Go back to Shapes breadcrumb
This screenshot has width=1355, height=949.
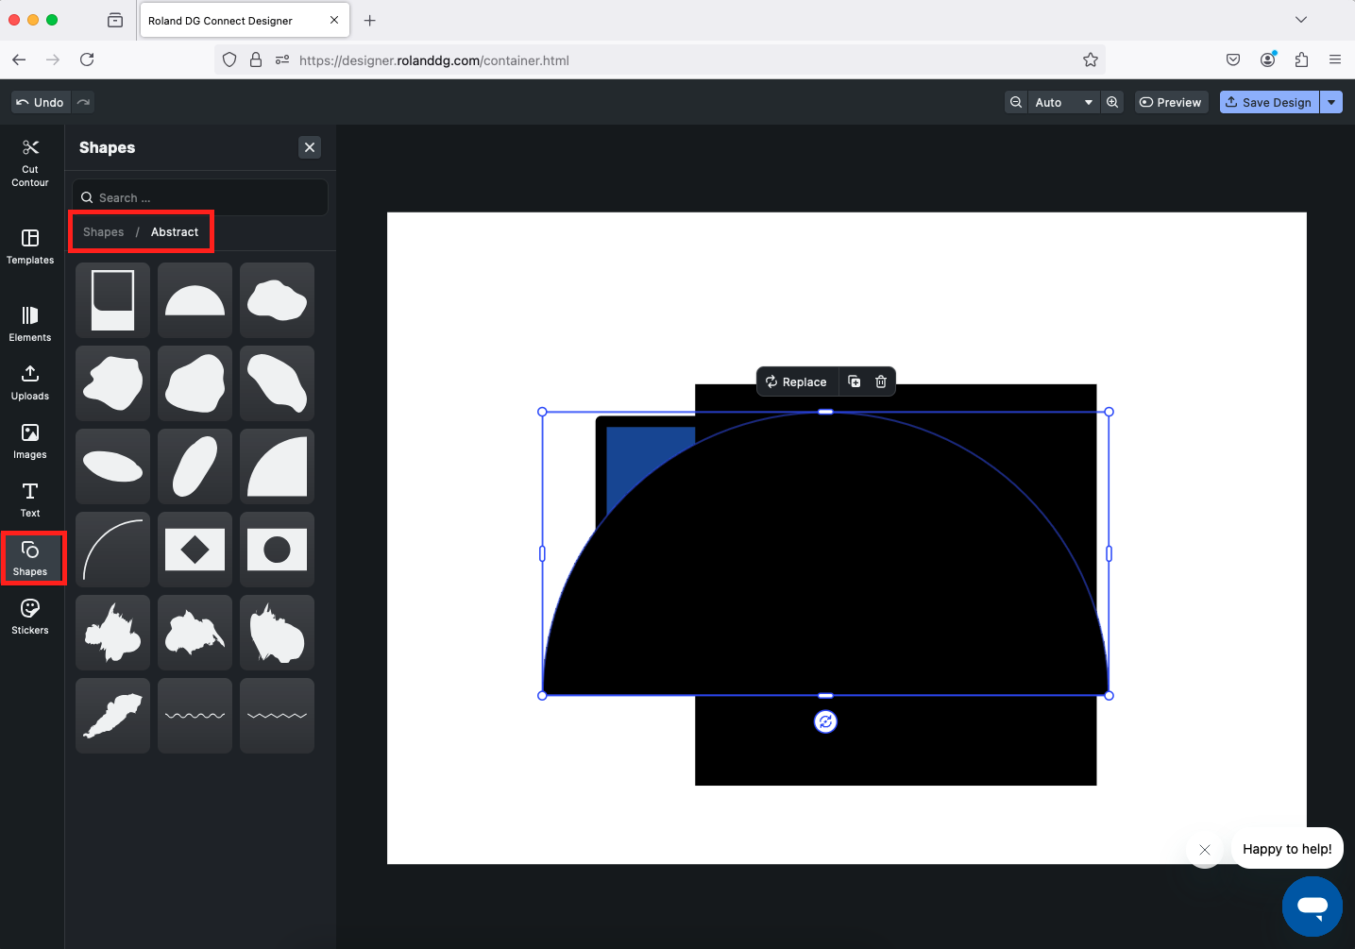pos(103,232)
